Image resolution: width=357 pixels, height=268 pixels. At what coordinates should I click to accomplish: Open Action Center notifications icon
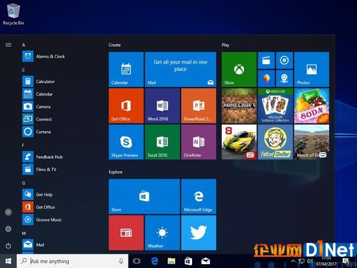[346, 261]
